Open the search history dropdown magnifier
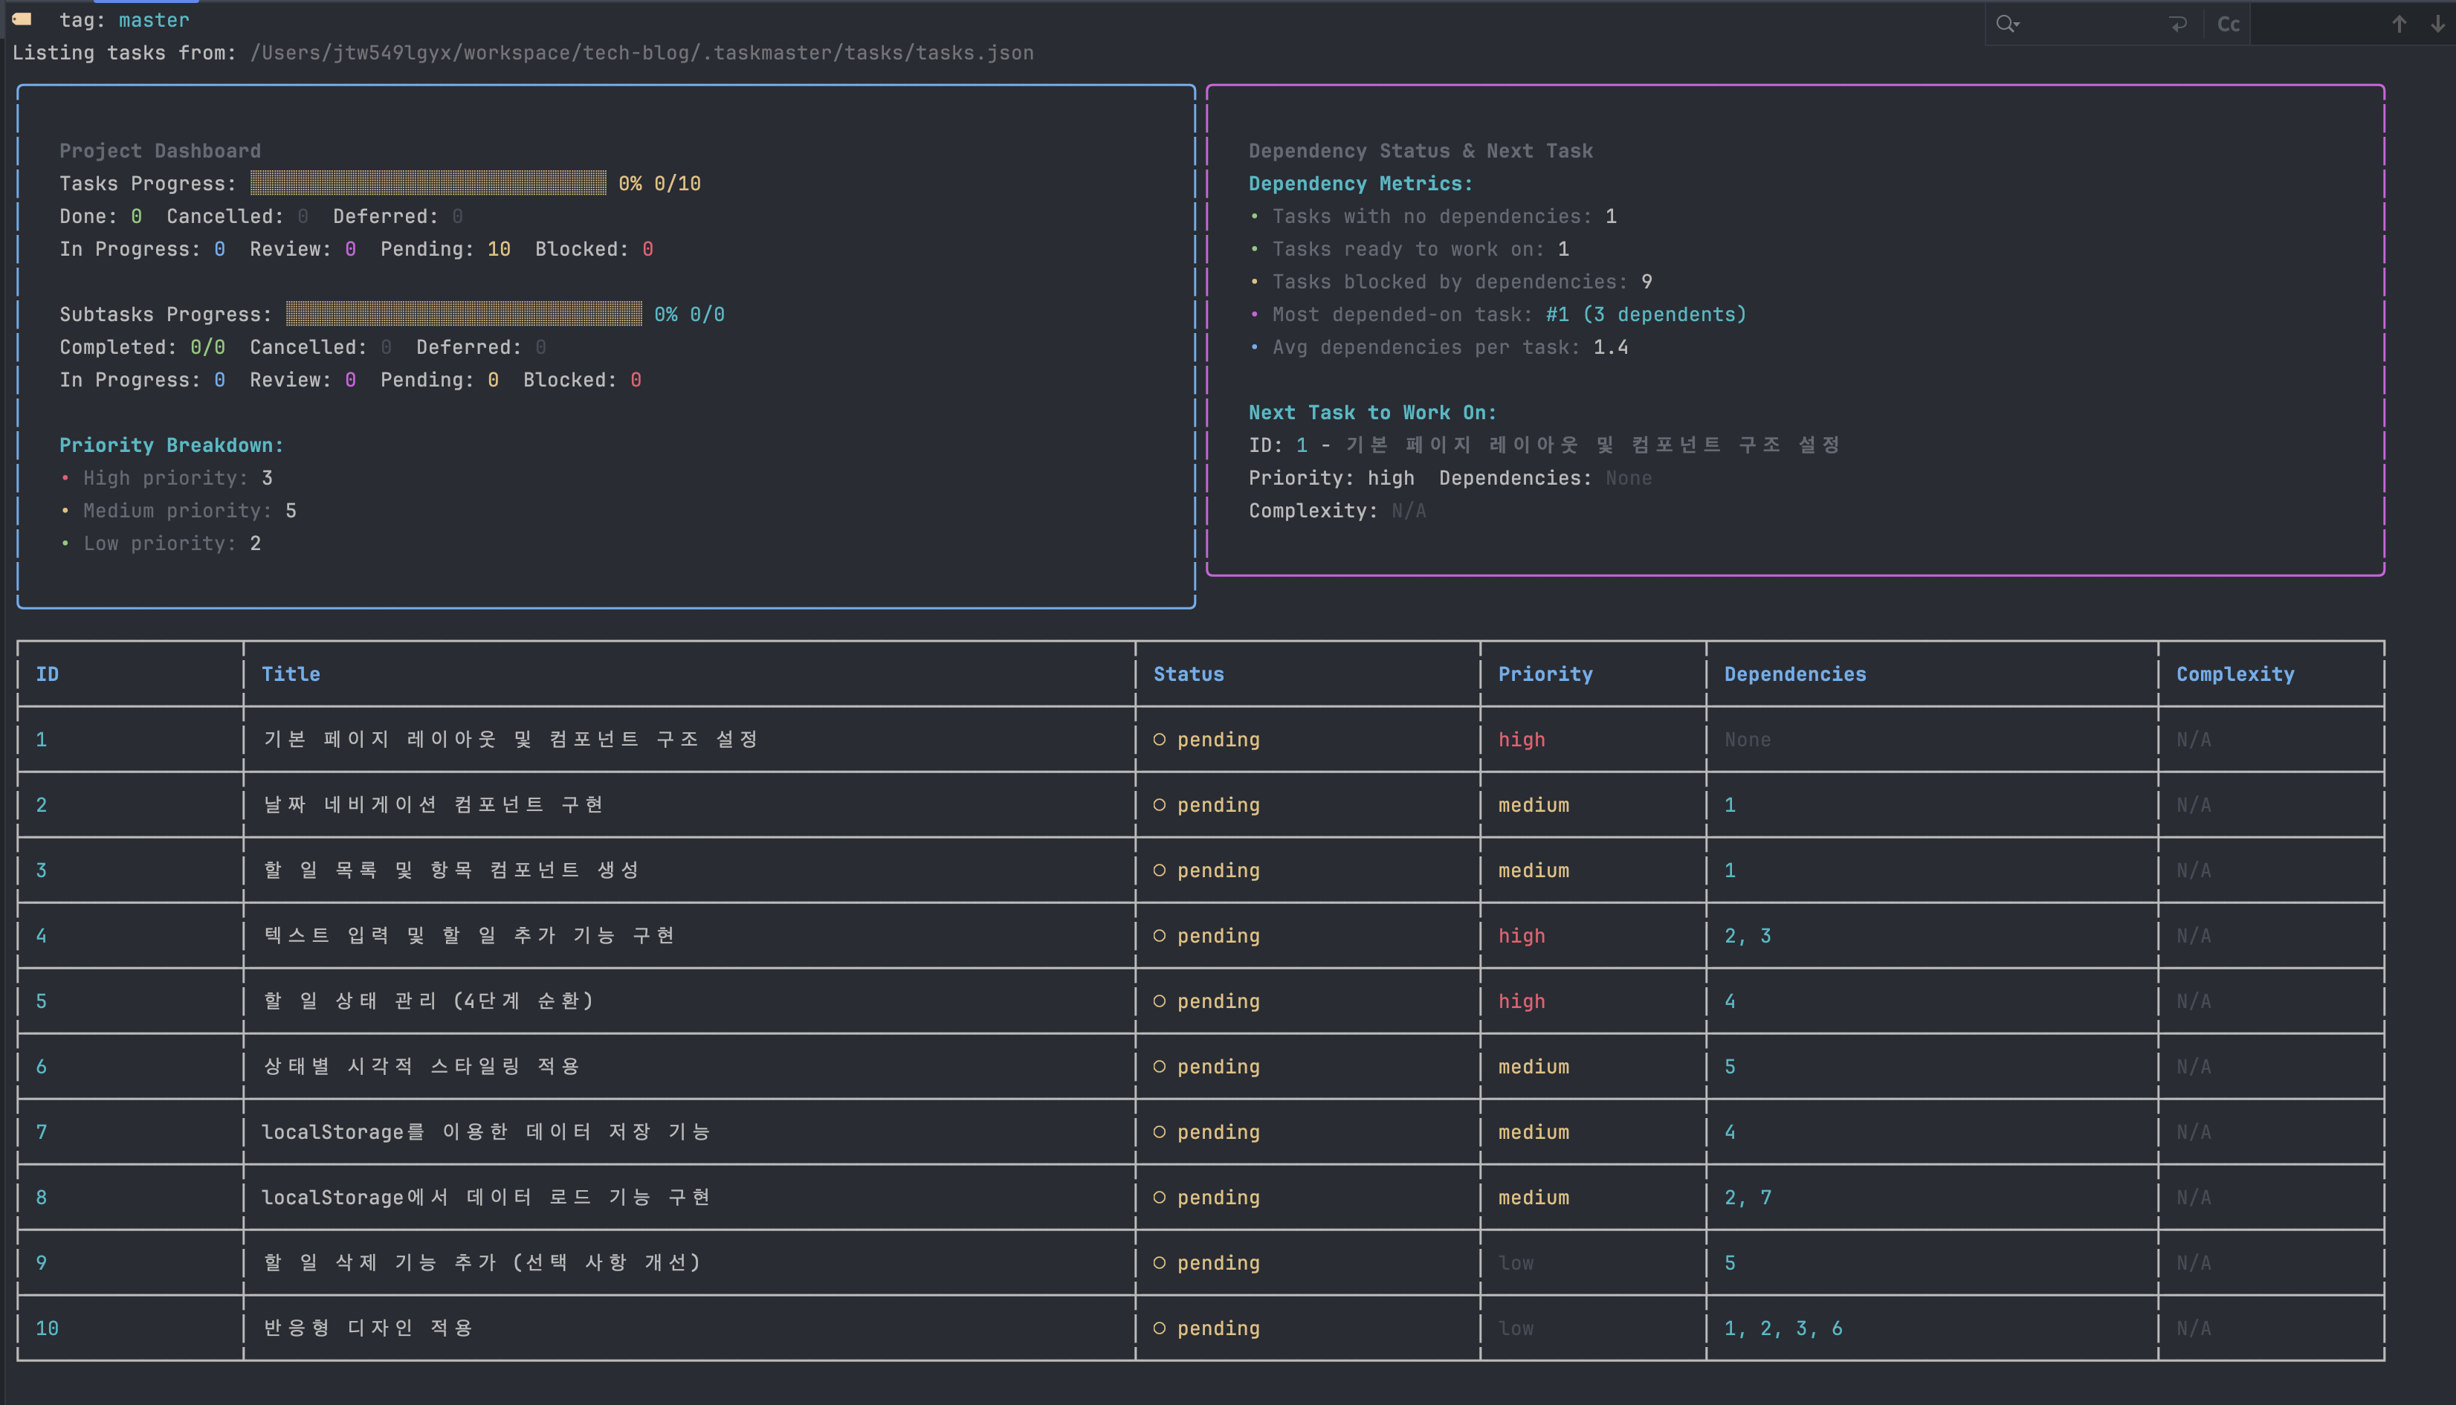The image size is (2456, 1405). 2008,24
